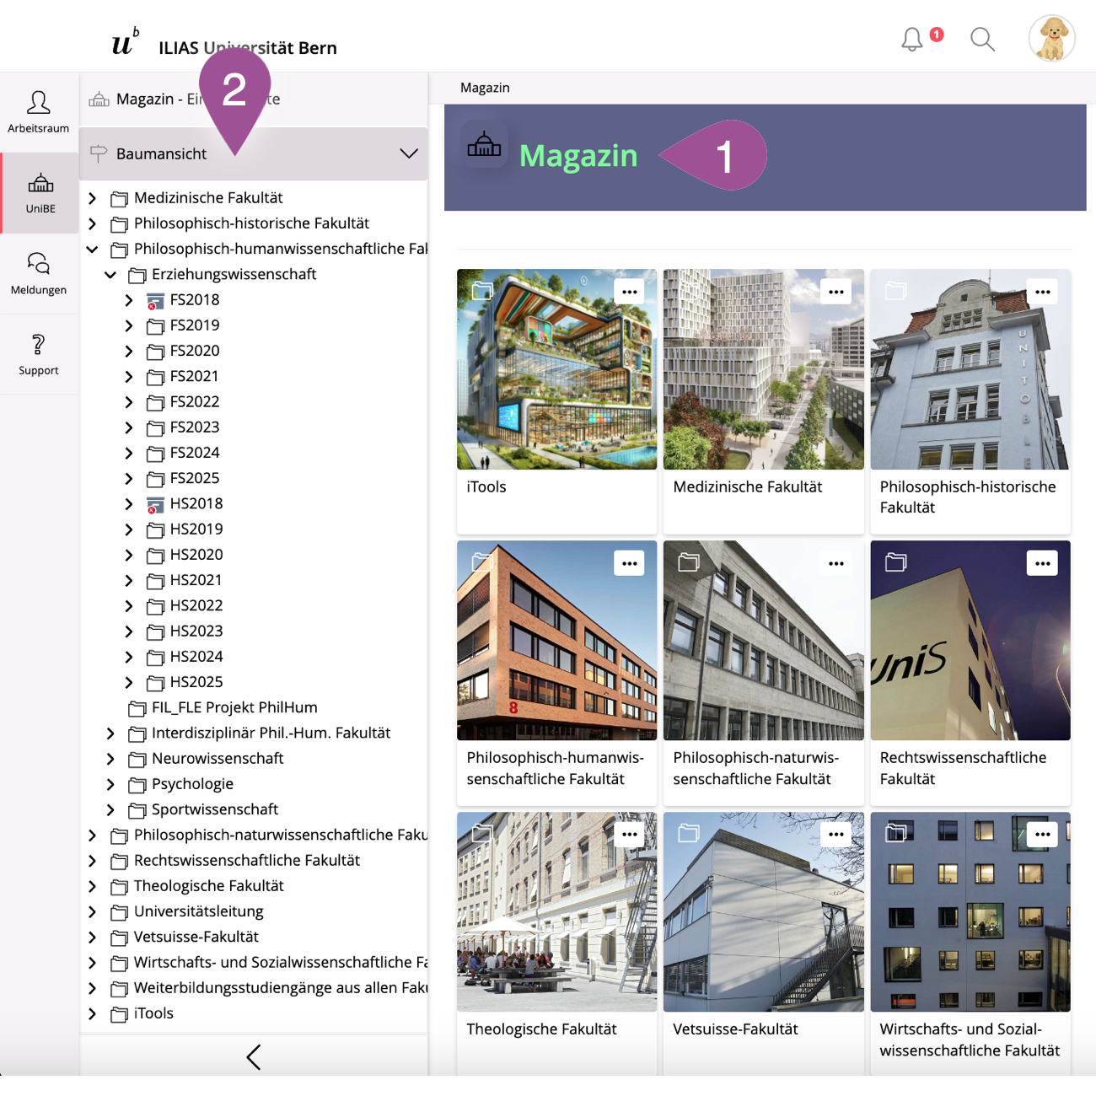Open Arbeitsraum in the sidebar
Screen dimensions: 1096x1096
coord(39,112)
